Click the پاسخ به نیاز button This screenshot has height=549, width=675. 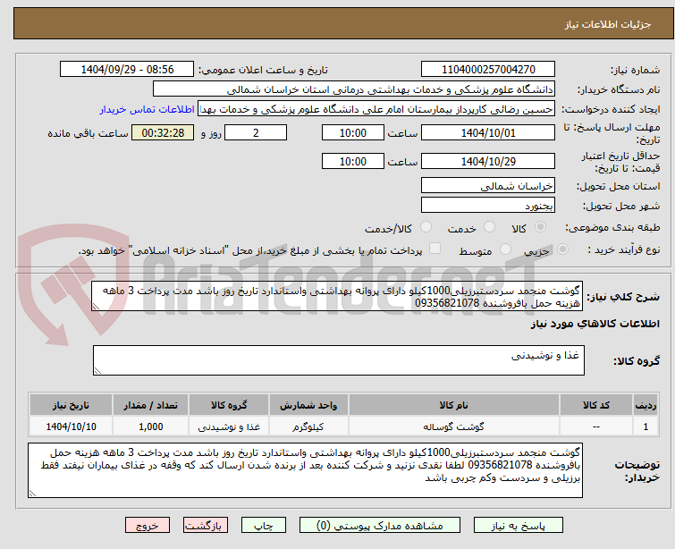pyautogui.click(x=519, y=526)
